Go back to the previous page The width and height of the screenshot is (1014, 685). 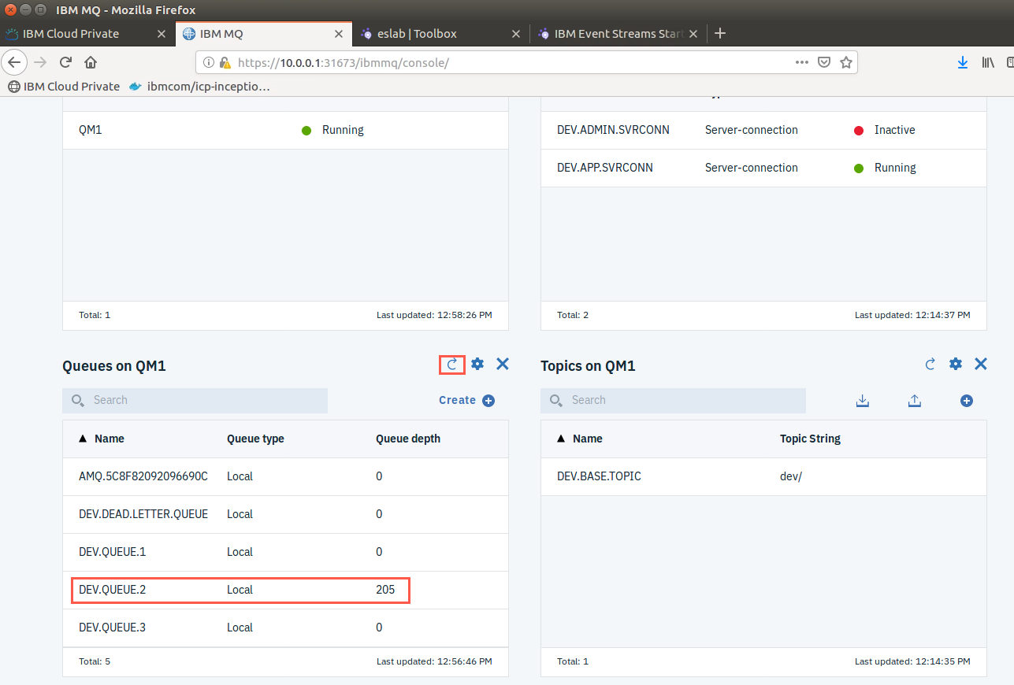tap(14, 62)
